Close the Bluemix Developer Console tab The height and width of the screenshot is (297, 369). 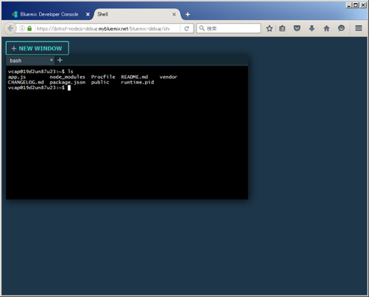(88, 15)
